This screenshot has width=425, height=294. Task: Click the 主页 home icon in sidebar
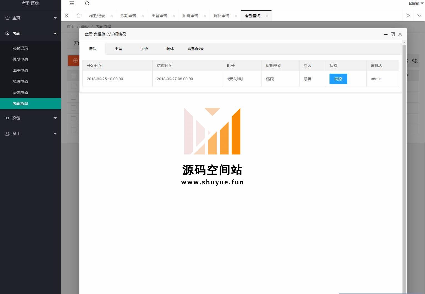click(7, 18)
